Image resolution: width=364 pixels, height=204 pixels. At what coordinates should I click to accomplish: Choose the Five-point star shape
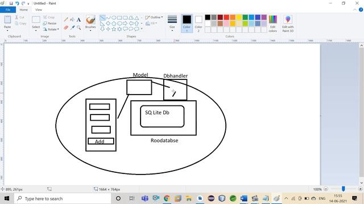(x=114, y=29)
